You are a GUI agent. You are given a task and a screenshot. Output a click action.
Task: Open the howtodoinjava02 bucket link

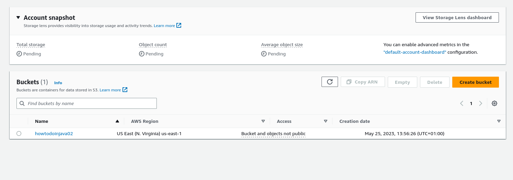(54, 133)
